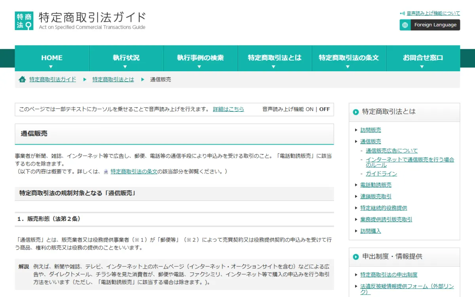The image size is (475, 297).
Task: Click the home icon in breadcrumb
Action: [22, 79]
